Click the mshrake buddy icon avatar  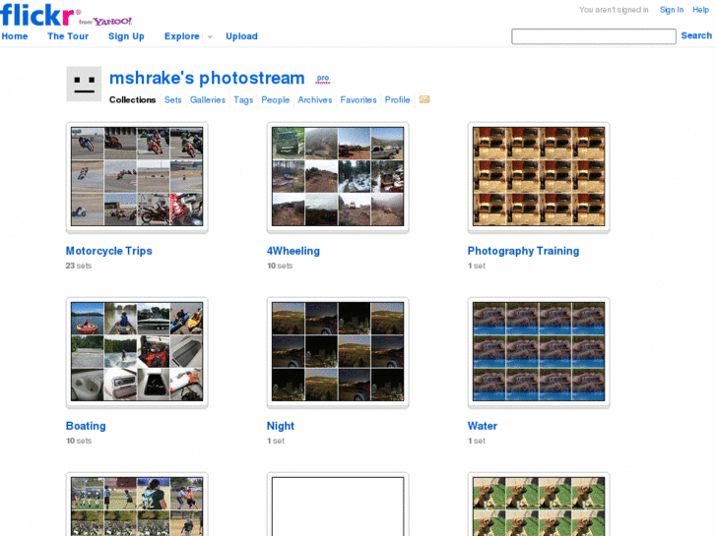(84, 84)
